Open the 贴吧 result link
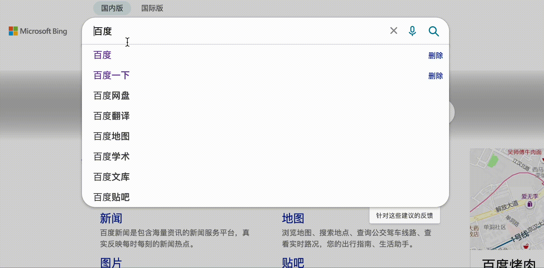The width and height of the screenshot is (544, 268). pyautogui.click(x=293, y=263)
